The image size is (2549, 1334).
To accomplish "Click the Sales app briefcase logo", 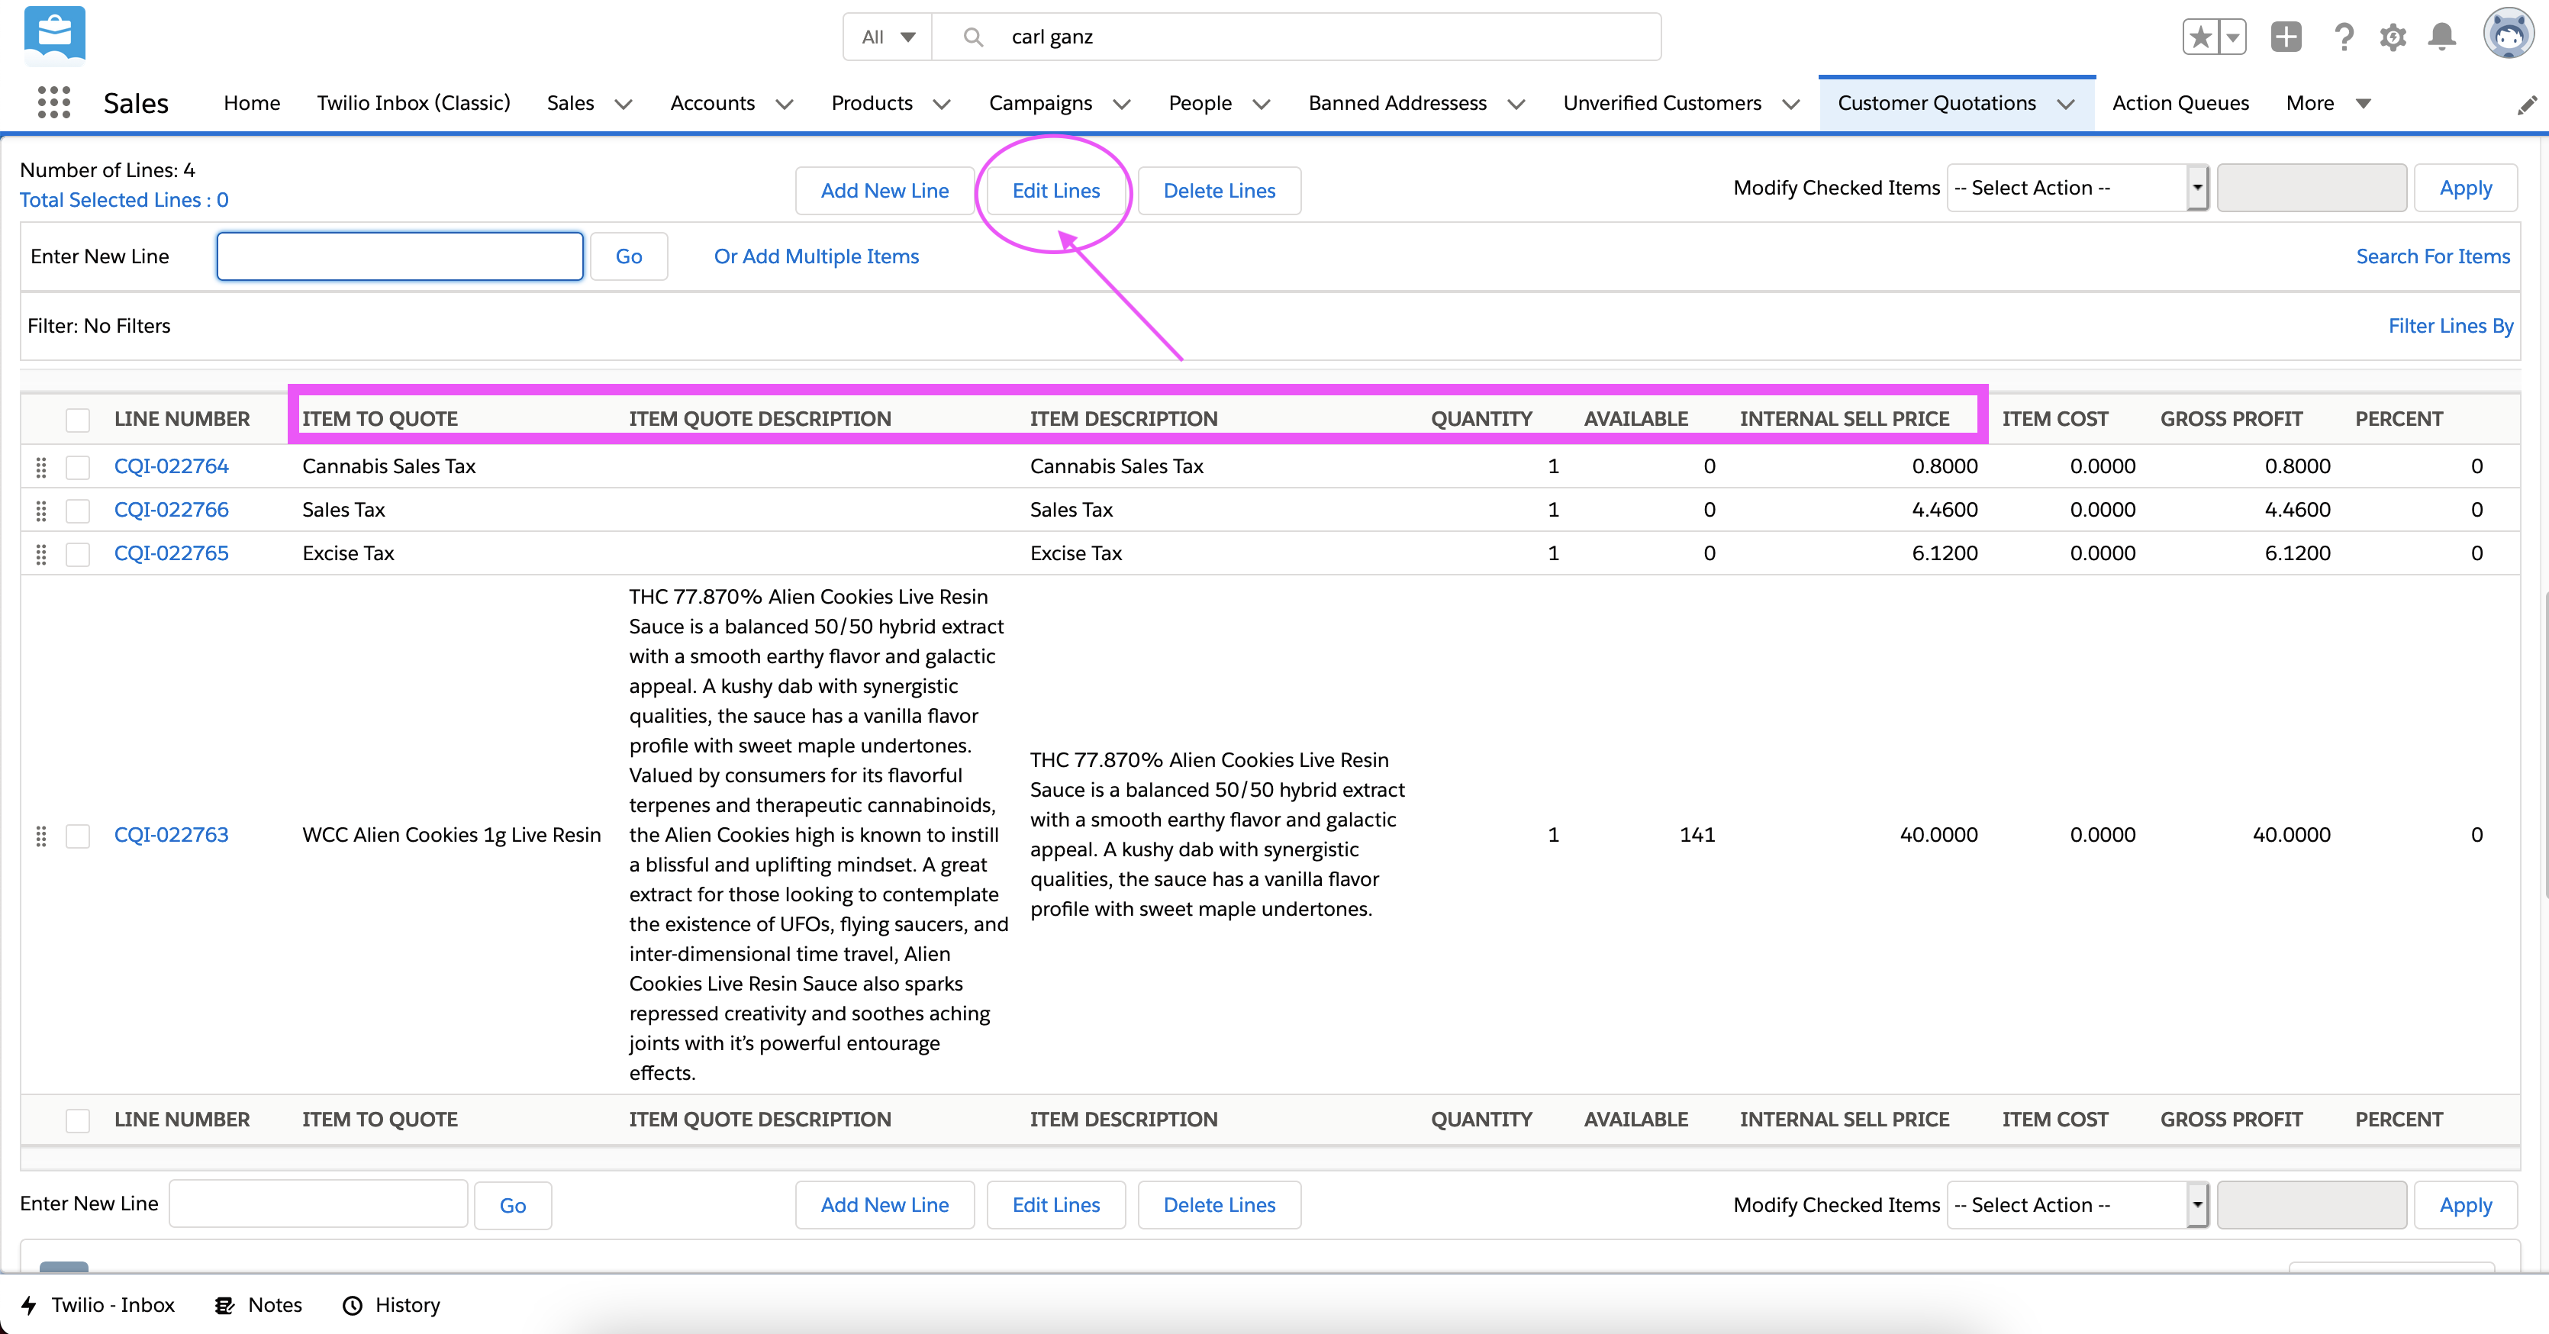I will 54,34.
